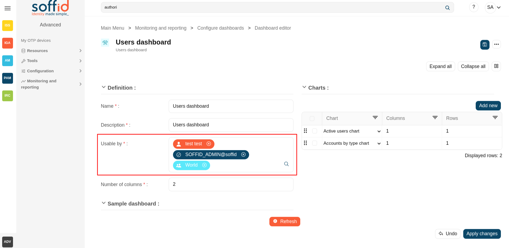Remove the 'test test' user chip
509x248 pixels.
209,144
